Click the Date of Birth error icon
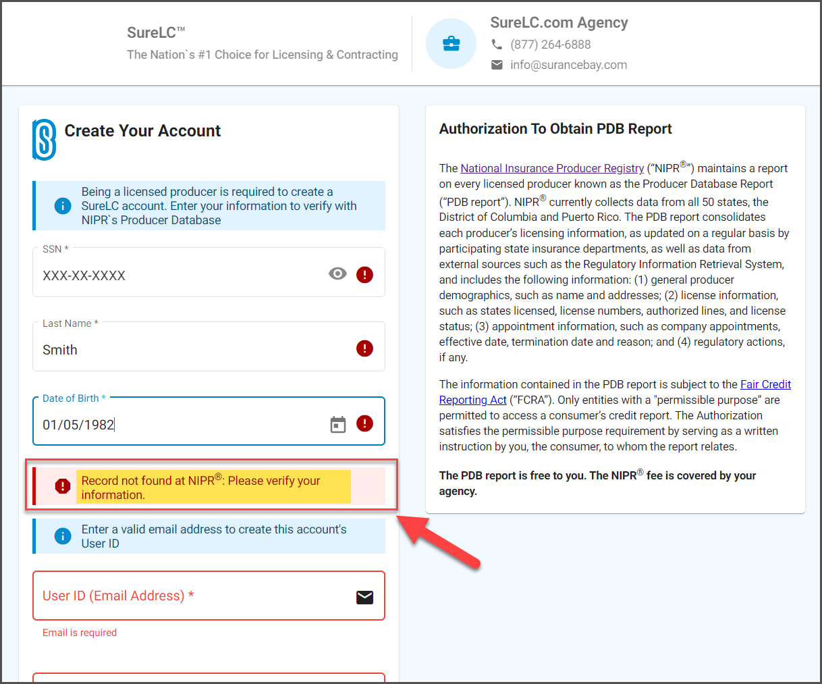 coord(364,423)
